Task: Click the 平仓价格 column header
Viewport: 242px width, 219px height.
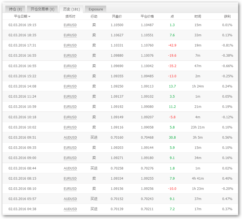Action: coord(147,17)
